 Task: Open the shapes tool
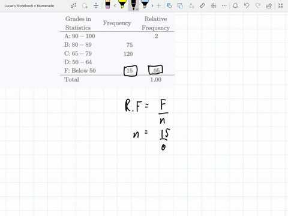(169, 5)
